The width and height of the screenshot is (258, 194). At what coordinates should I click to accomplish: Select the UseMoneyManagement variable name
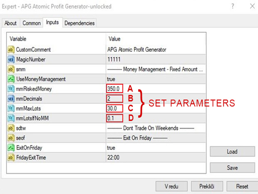(x=41, y=79)
